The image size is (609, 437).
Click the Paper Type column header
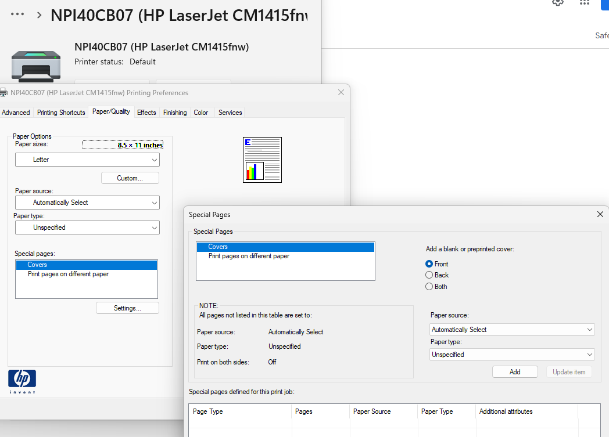tap(447, 411)
